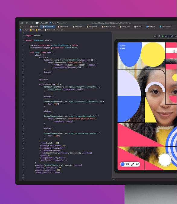Click the 'Text("FX")' code line

pyautogui.click(x=53, y=104)
